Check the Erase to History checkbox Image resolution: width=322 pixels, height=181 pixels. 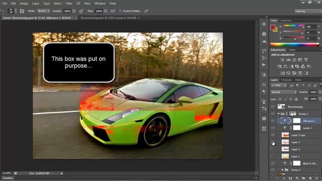tap(120, 11)
